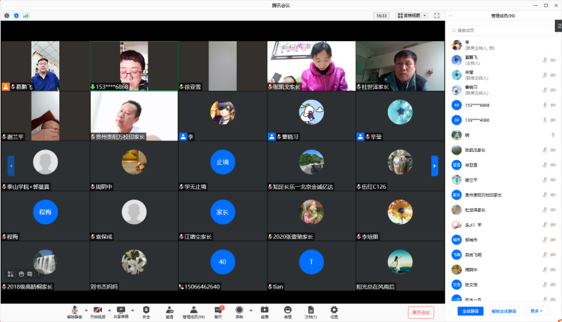Open the 邀请 invite icon
The image size is (562, 322).
169,310
